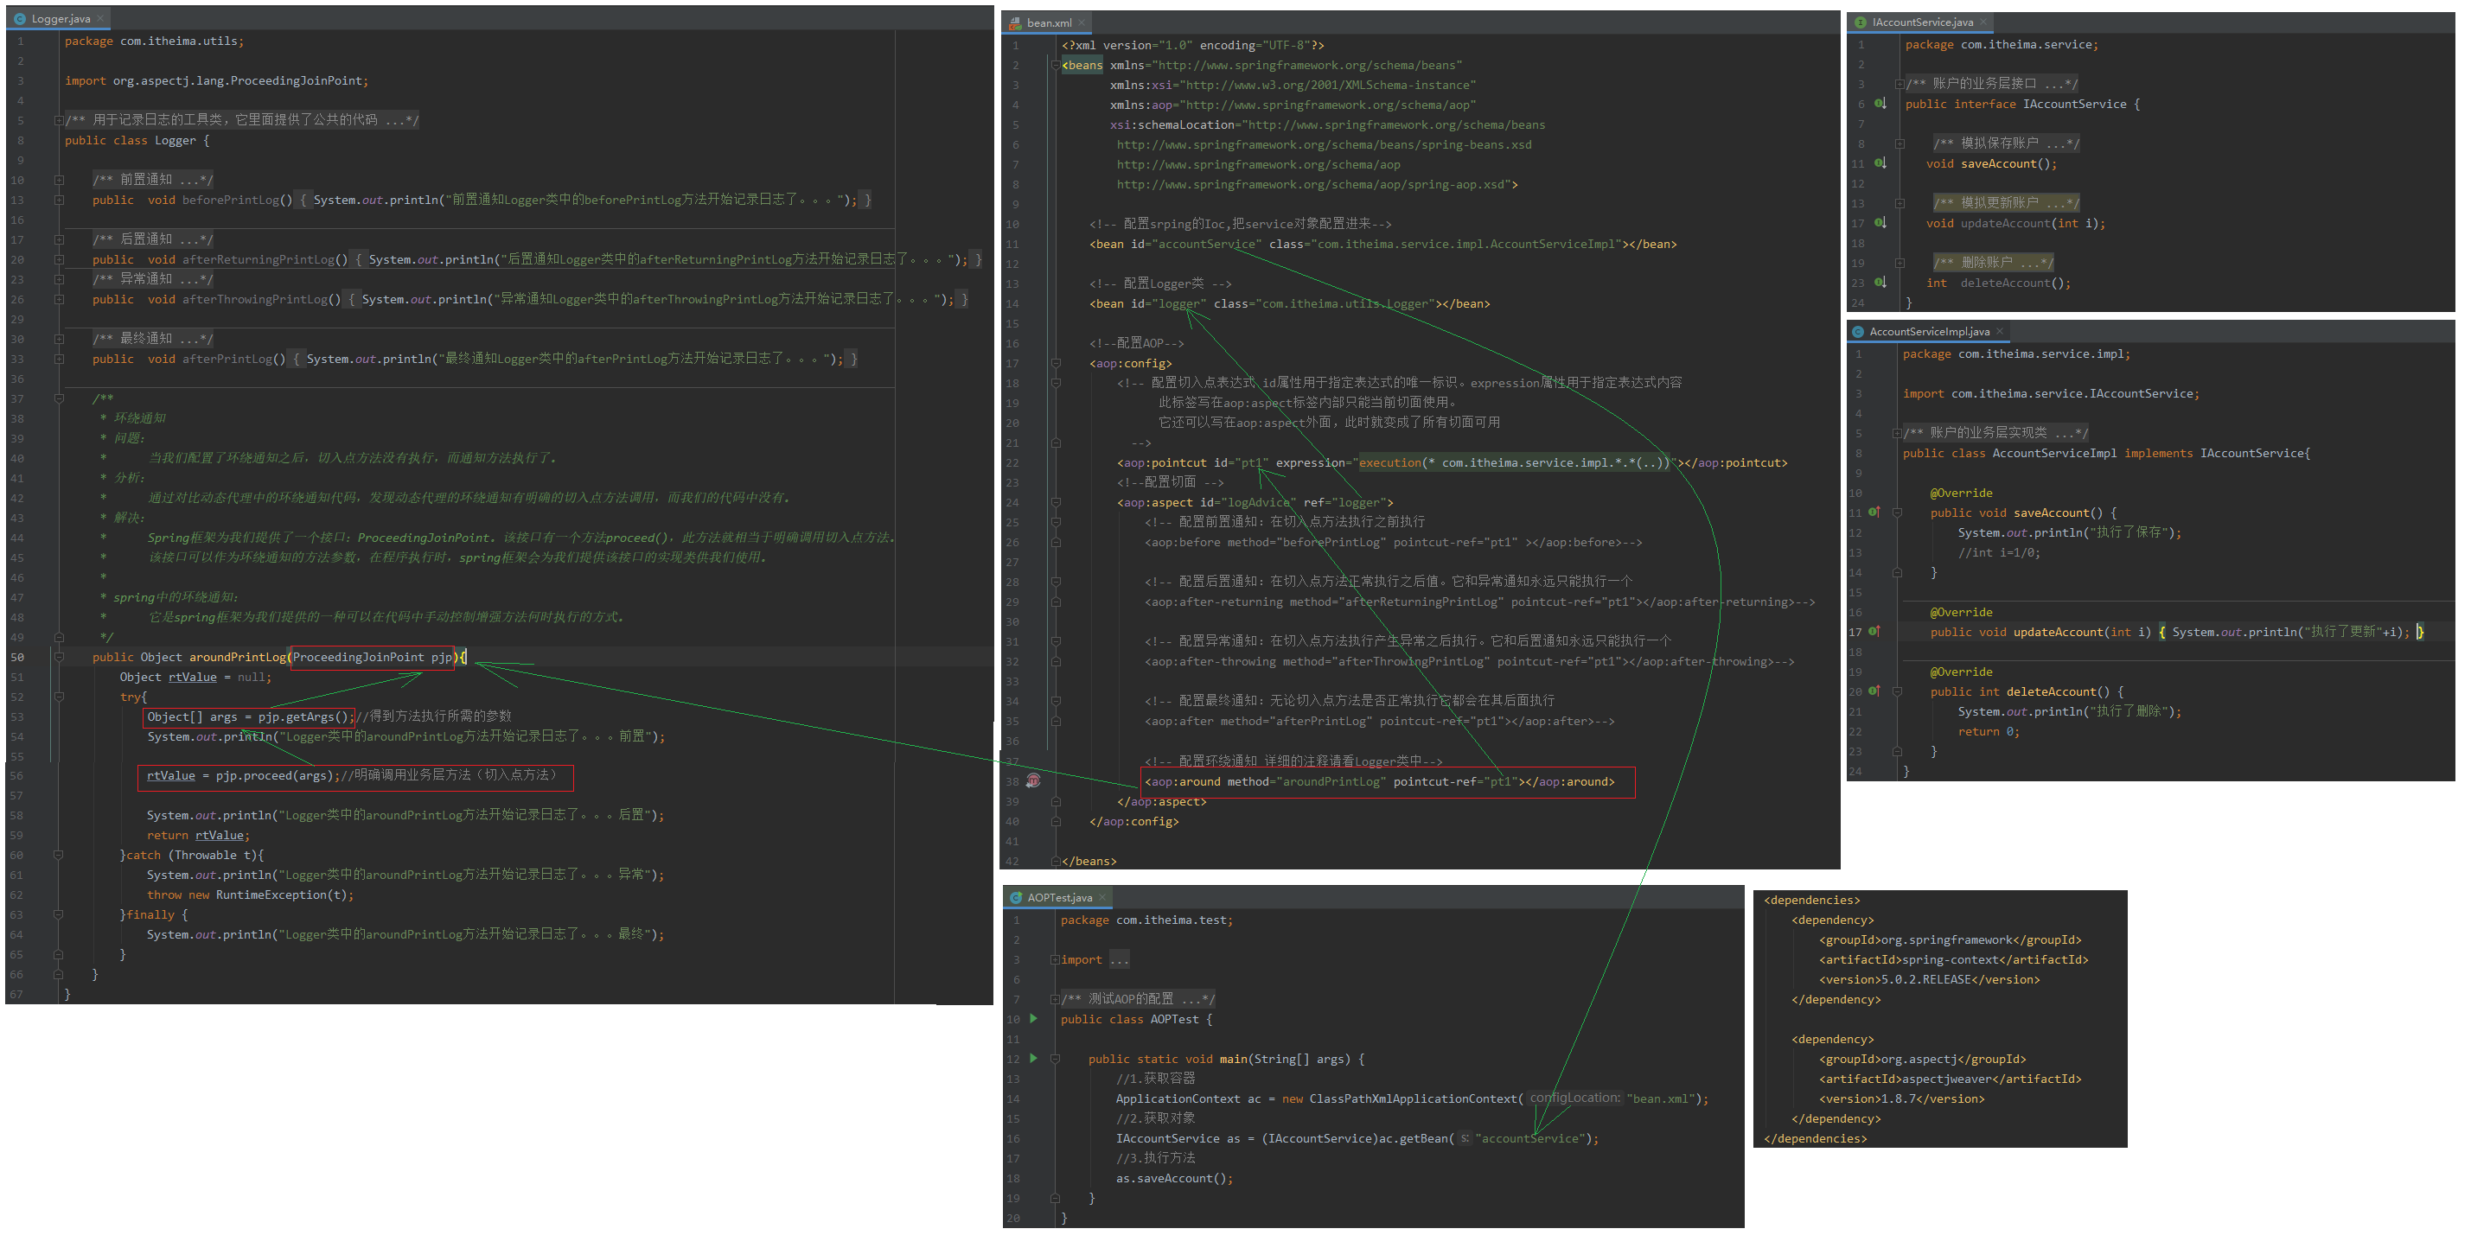
Task: Click the "bean.xml" string in AOPTest.java
Action: tap(1662, 1098)
